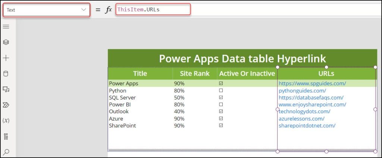Toggle checkbox in Azure row

tap(221, 118)
